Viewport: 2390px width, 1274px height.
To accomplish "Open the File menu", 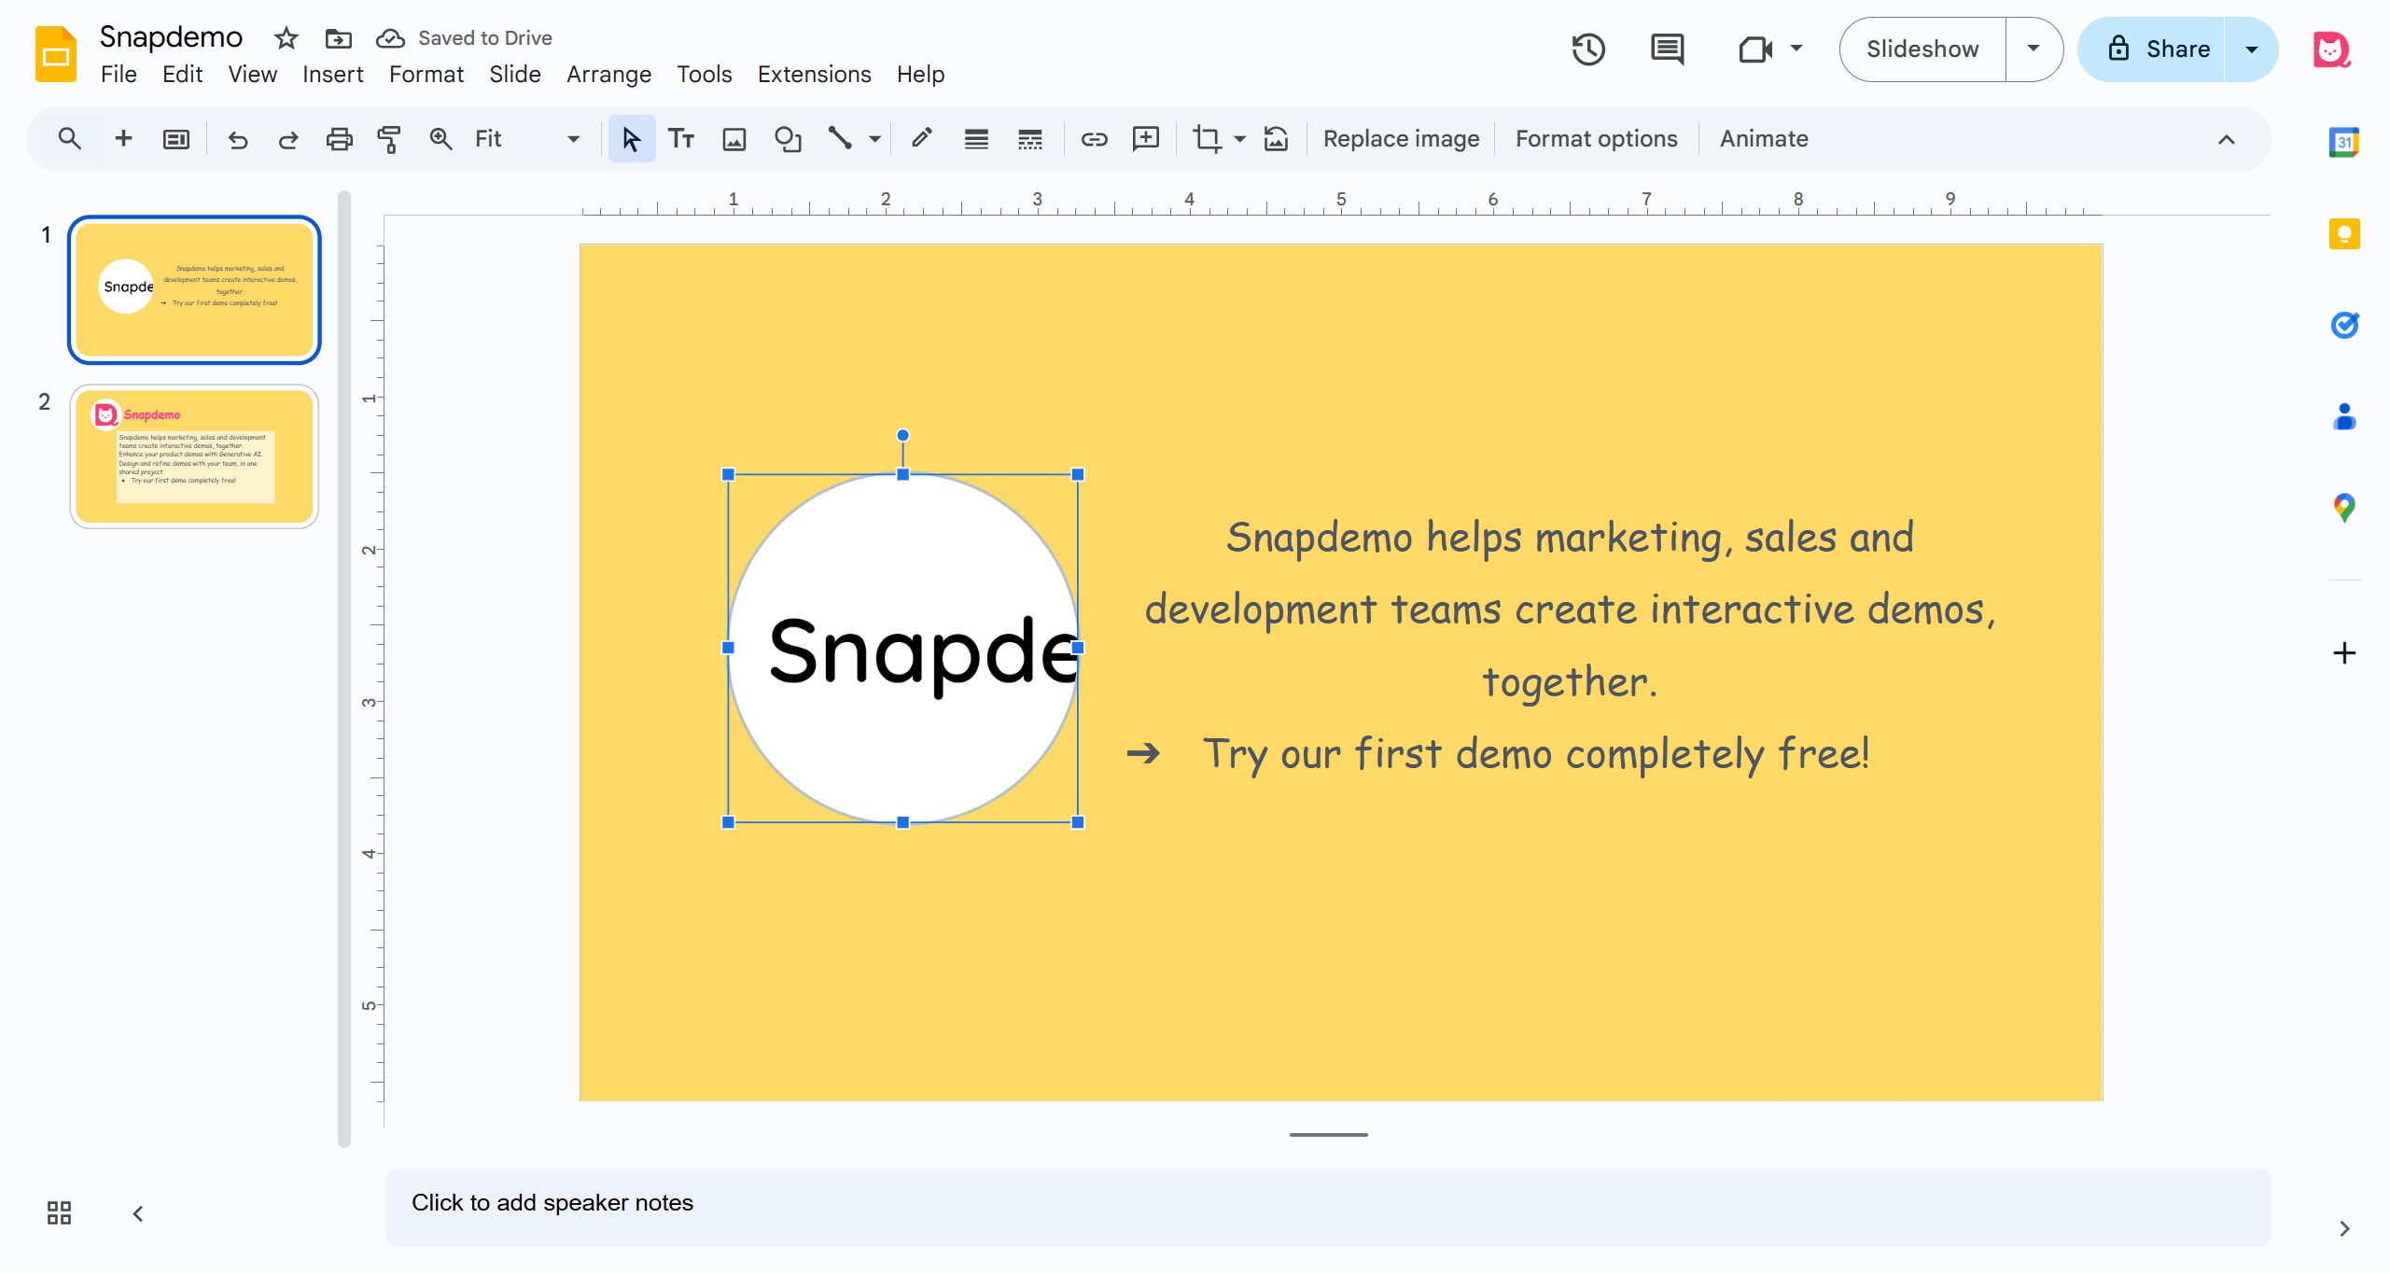I will [119, 74].
